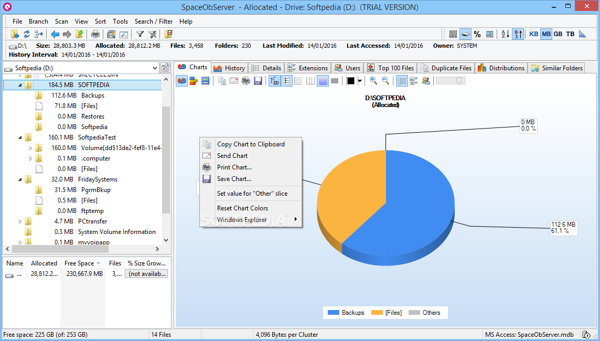The image size is (600, 341).
Task: Switch to the History tab
Action: pyautogui.click(x=230, y=68)
